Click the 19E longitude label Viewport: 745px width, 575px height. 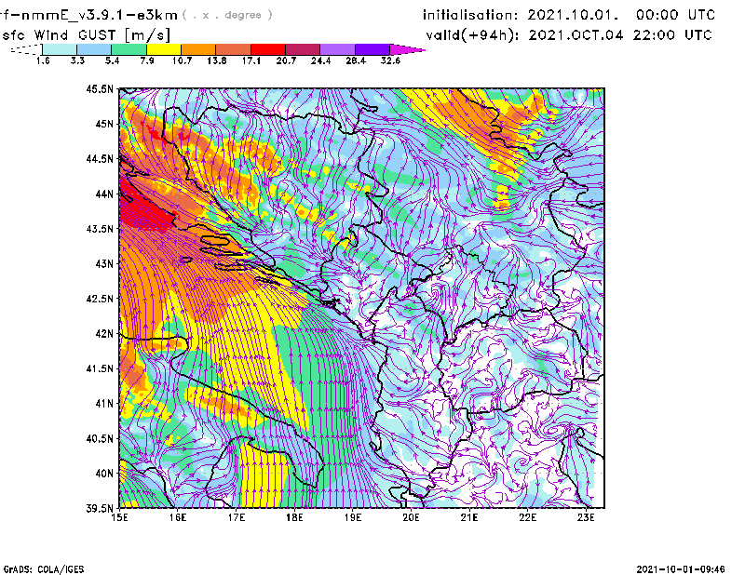(x=353, y=517)
